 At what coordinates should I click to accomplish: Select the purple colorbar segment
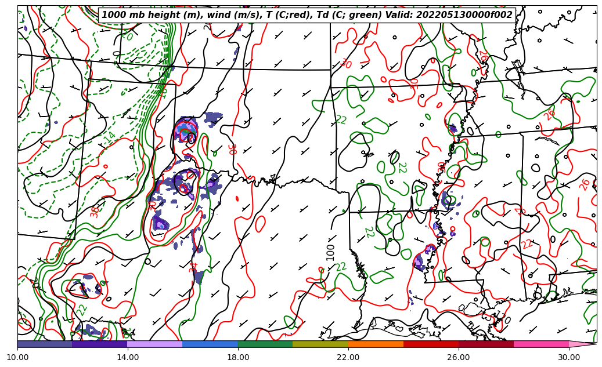tap(100, 344)
